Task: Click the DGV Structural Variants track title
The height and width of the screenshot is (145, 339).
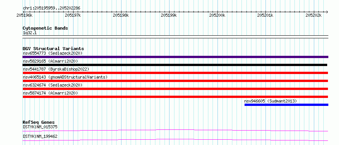Action: point(53,49)
